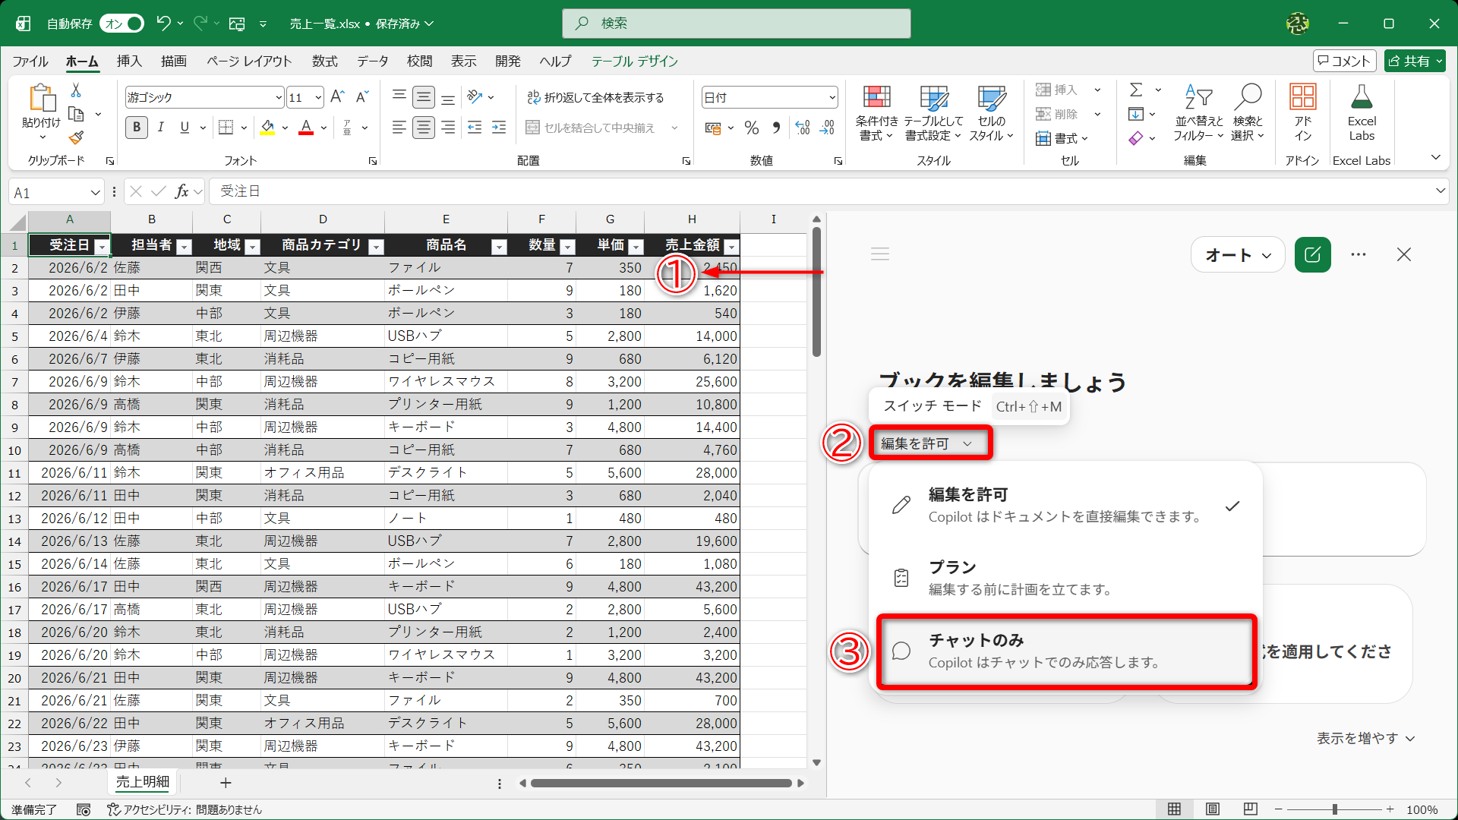
Task: Open the ファイル tab
Action: [30, 61]
